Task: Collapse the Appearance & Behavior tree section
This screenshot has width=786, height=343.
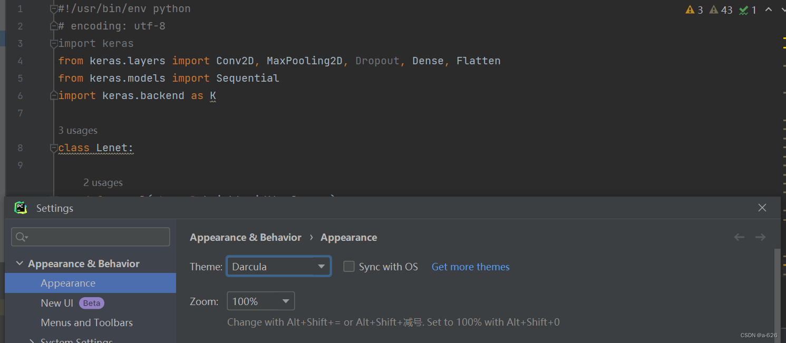Action: [20, 263]
